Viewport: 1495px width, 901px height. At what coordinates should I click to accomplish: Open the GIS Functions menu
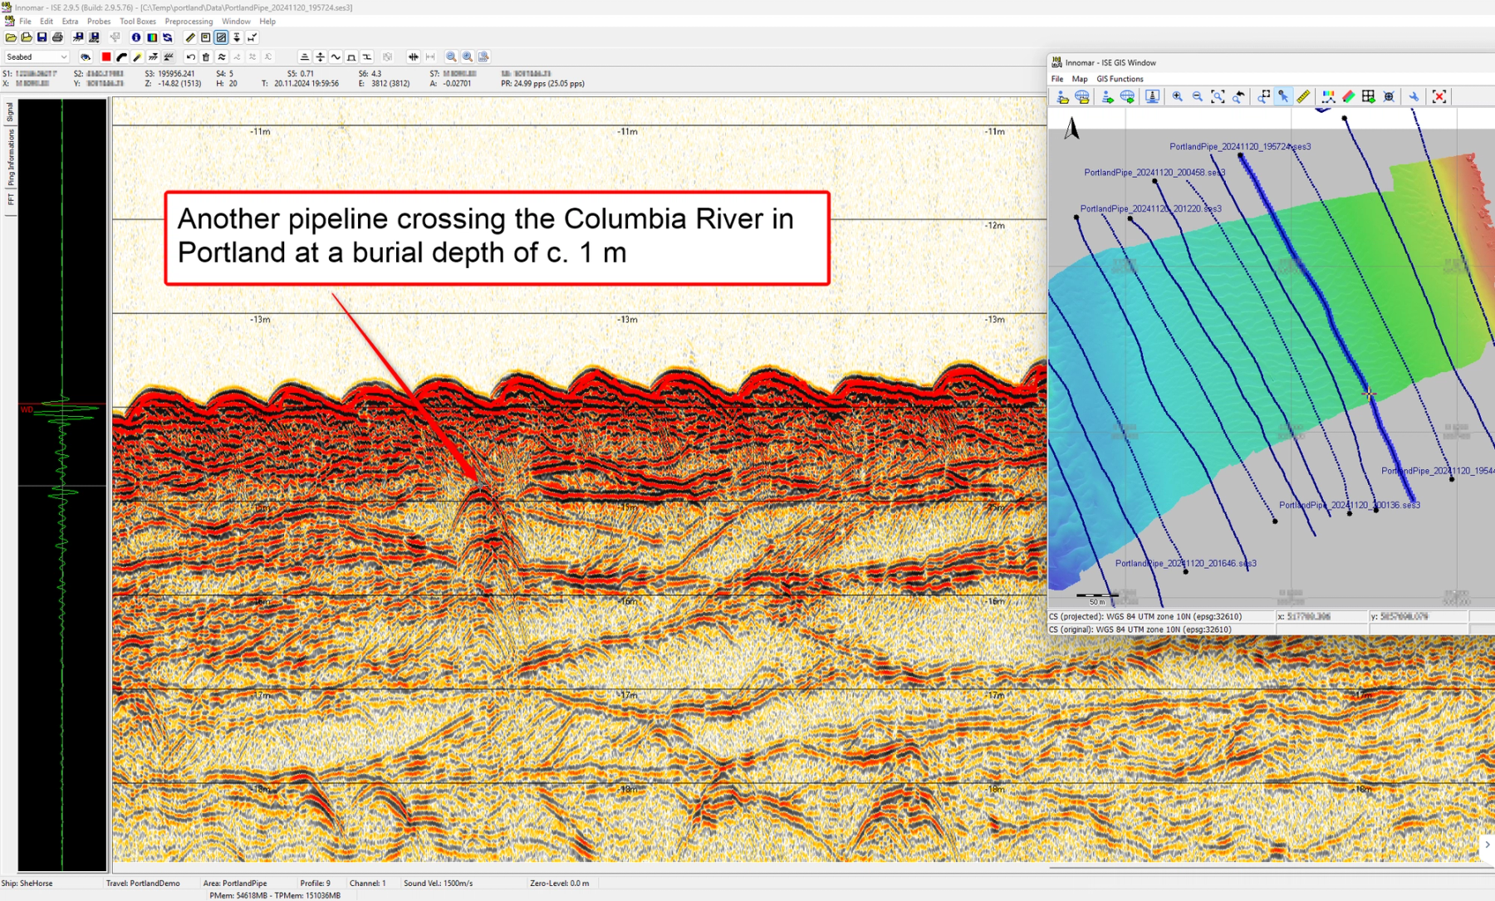1120,79
